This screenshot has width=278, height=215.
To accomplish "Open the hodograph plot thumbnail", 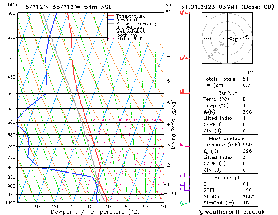I will click(x=227, y=38).
